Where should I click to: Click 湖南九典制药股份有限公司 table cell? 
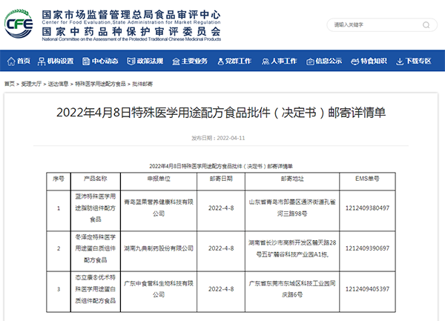157,246
